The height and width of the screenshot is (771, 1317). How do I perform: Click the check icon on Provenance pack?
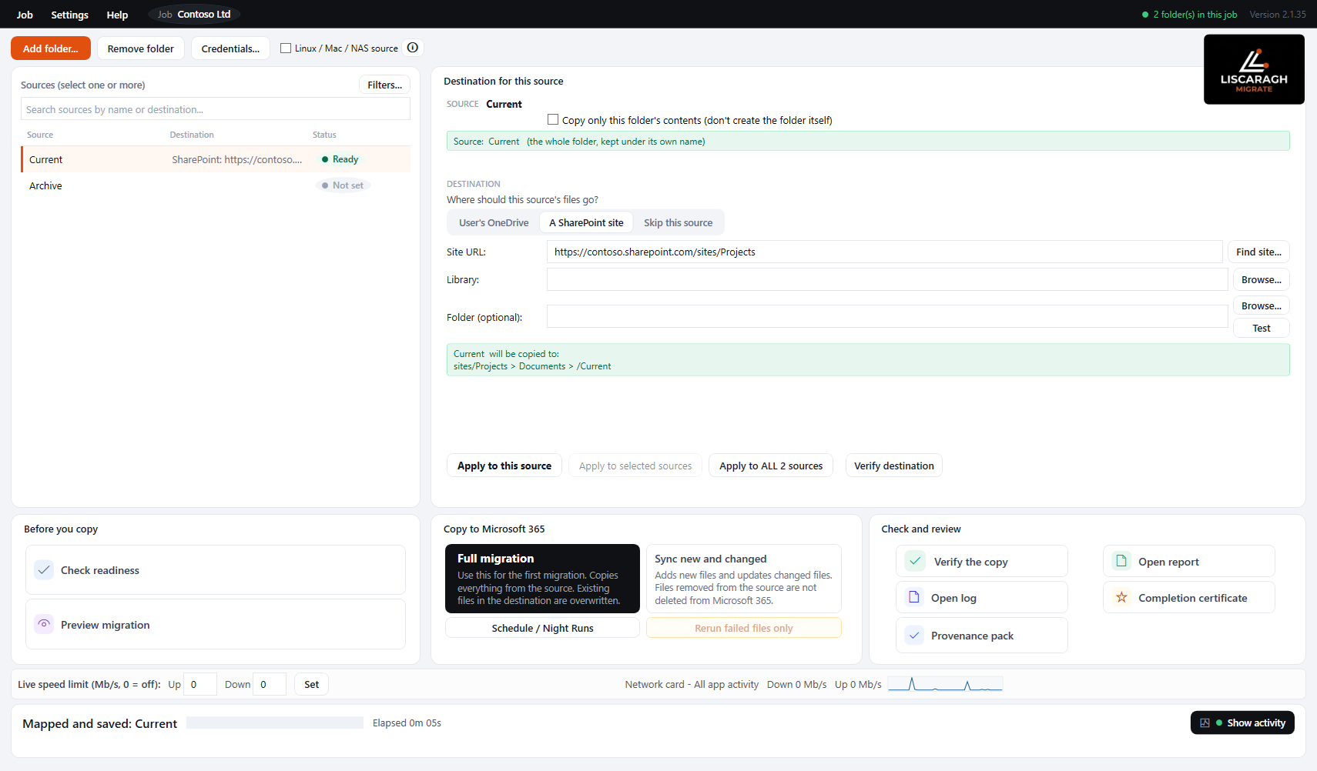914,636
